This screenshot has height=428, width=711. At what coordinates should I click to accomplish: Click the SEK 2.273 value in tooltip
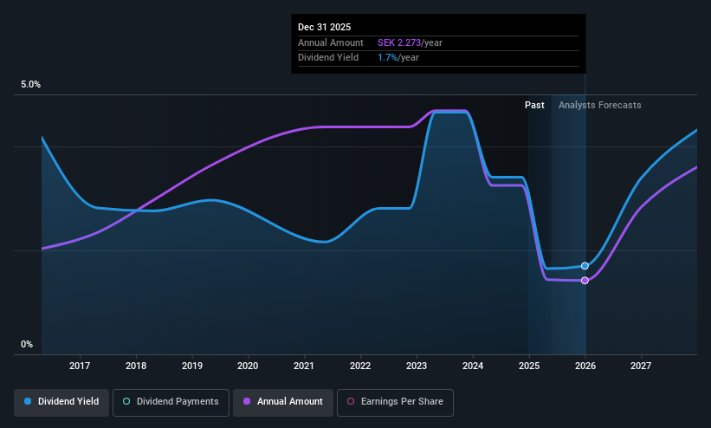point(399,42)
